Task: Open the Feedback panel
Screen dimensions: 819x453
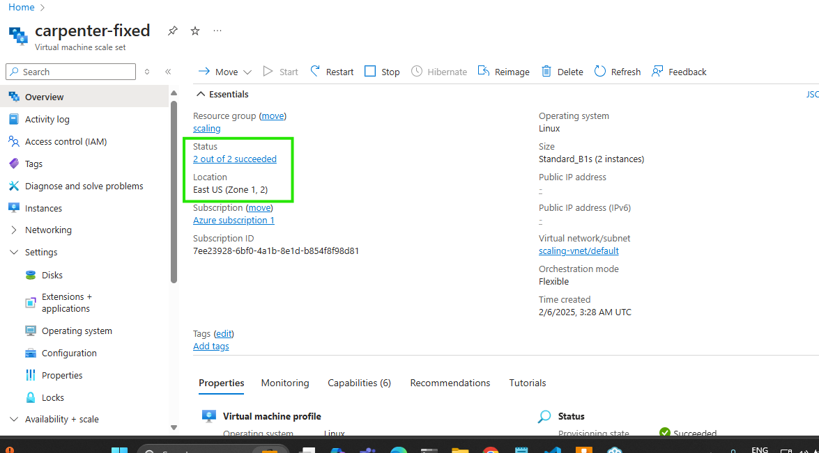Action: coord(679,72)
